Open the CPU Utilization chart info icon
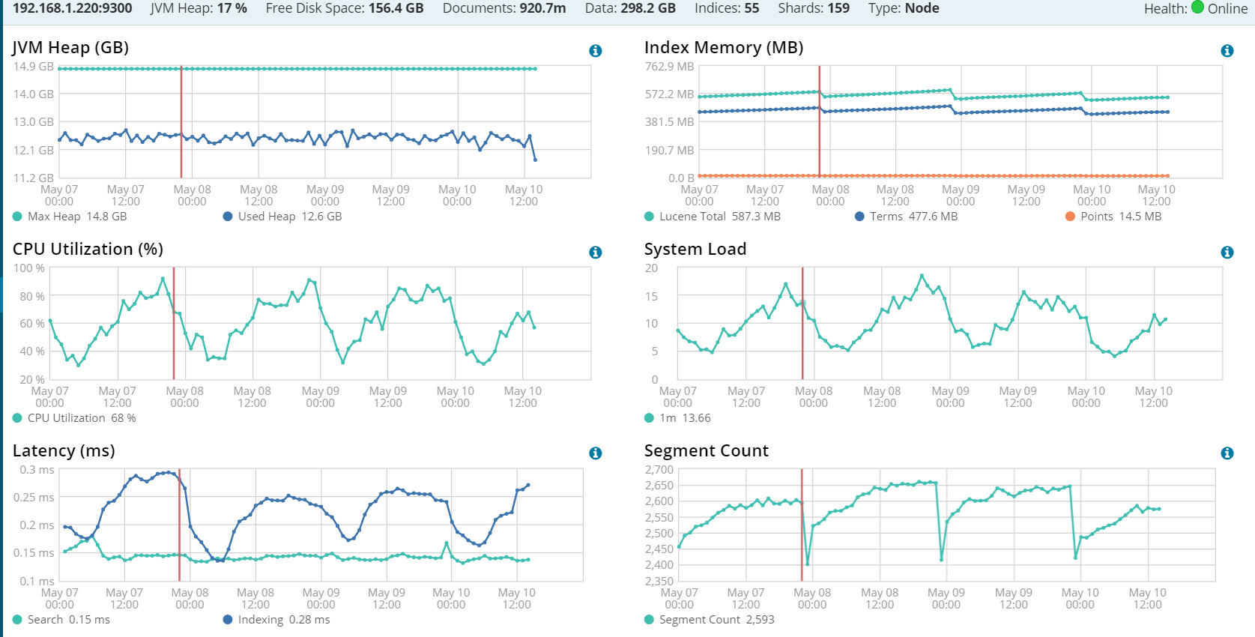The width and height of the screenshot is (1255, 637). [596, 253]
